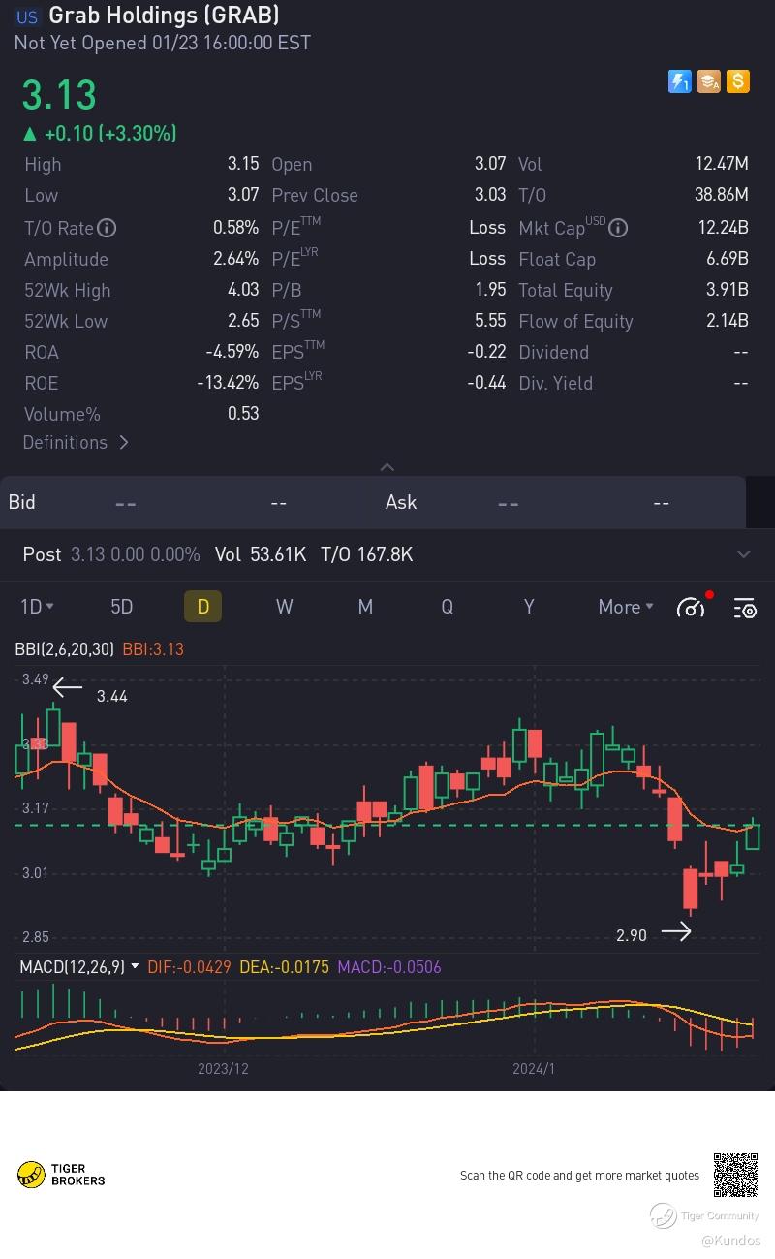The width and height of the screenshot is (775, 1259).
Task: Tap the ROA value -4.59%
Action: point(232,352)
